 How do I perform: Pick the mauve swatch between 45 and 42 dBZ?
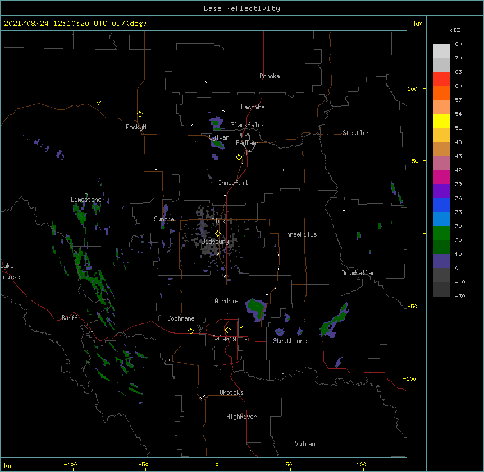pyautogui.click(x=441, y=163)
